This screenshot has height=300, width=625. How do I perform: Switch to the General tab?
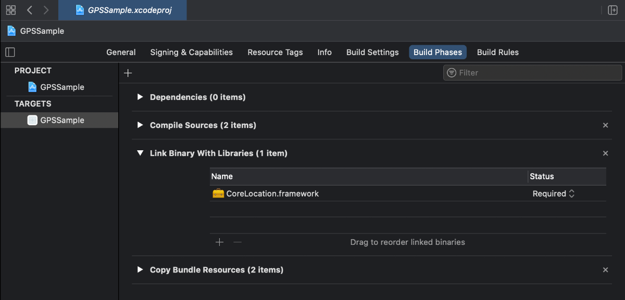pyautogui.click(x=121, y=52)
